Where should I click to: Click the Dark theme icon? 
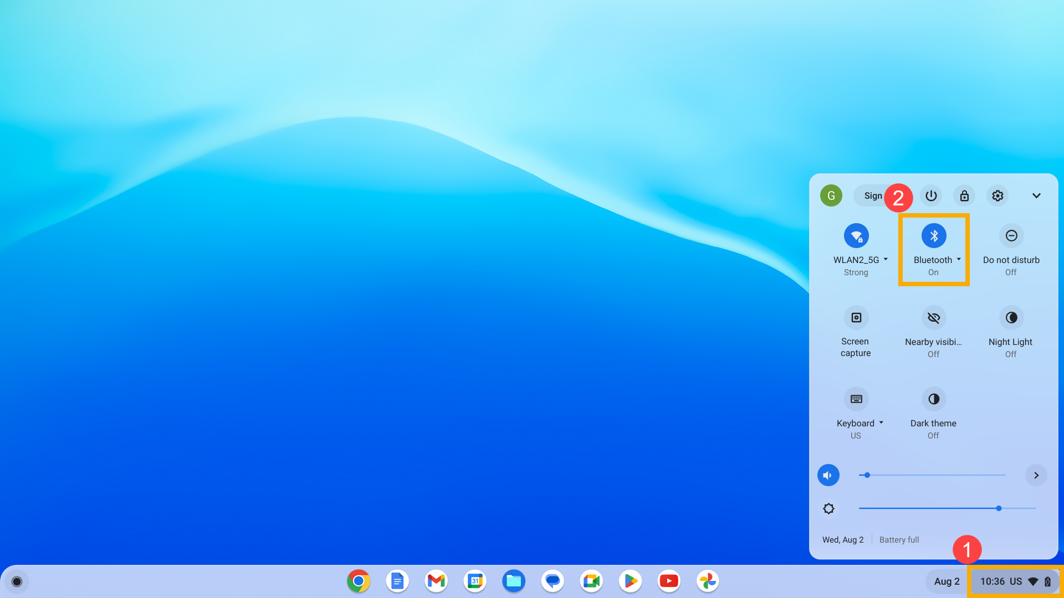(933, 399)
